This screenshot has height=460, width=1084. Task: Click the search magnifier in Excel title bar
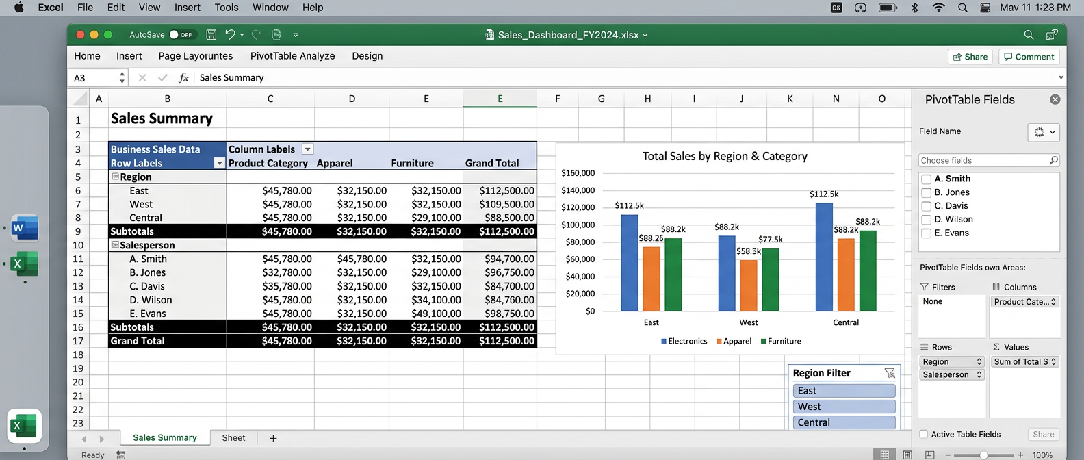pos(1029,34)
